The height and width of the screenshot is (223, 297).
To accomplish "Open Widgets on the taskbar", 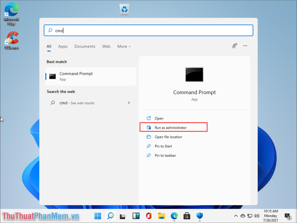I will tap(136, 216).
